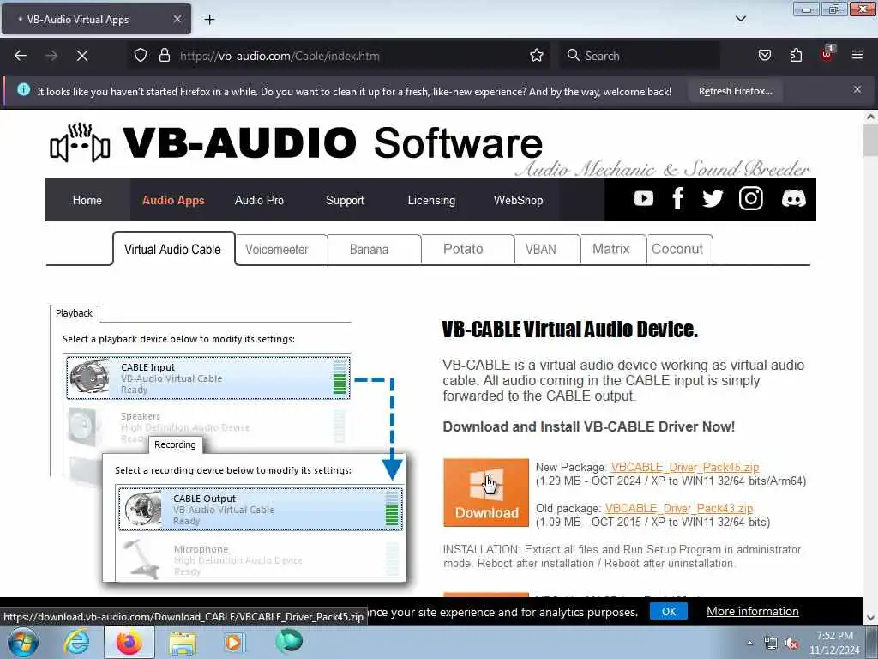878x659 pixels.
Task: Click the muted volume tray icon
Action: (791, 644)
